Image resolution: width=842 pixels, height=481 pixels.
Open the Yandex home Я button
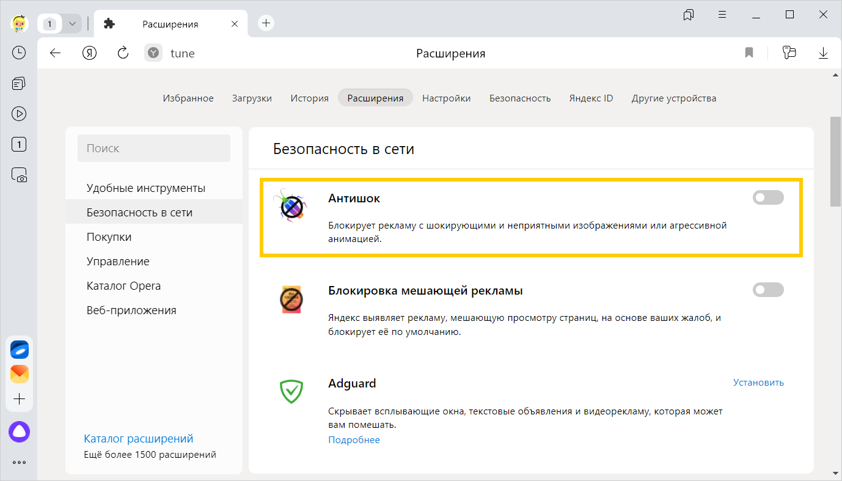click(90, 53)
